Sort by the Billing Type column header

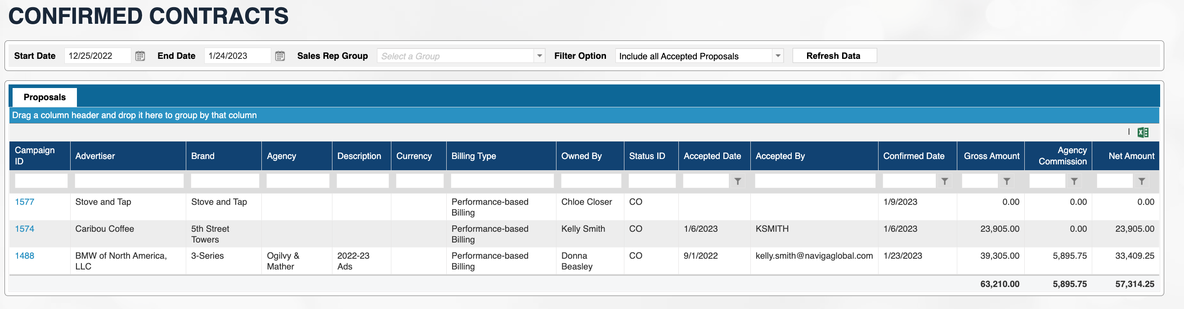pos(473,156)
